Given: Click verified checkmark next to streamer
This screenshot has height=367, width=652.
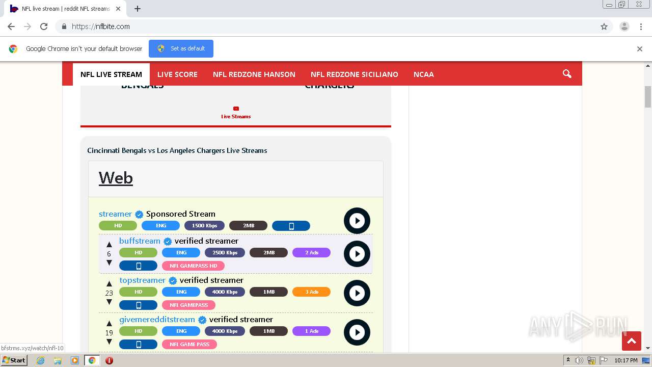Looking at the screenshot, I should pos(139,215).
